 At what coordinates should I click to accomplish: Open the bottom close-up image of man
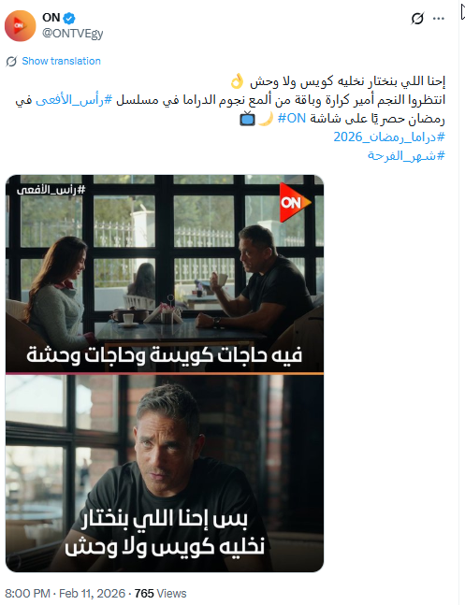165,473
